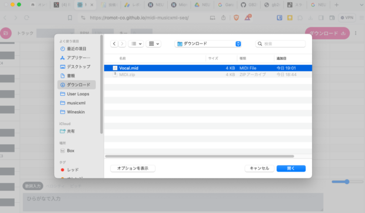Click the ひらがなで入力 lyrics text area

coord(173,202)
